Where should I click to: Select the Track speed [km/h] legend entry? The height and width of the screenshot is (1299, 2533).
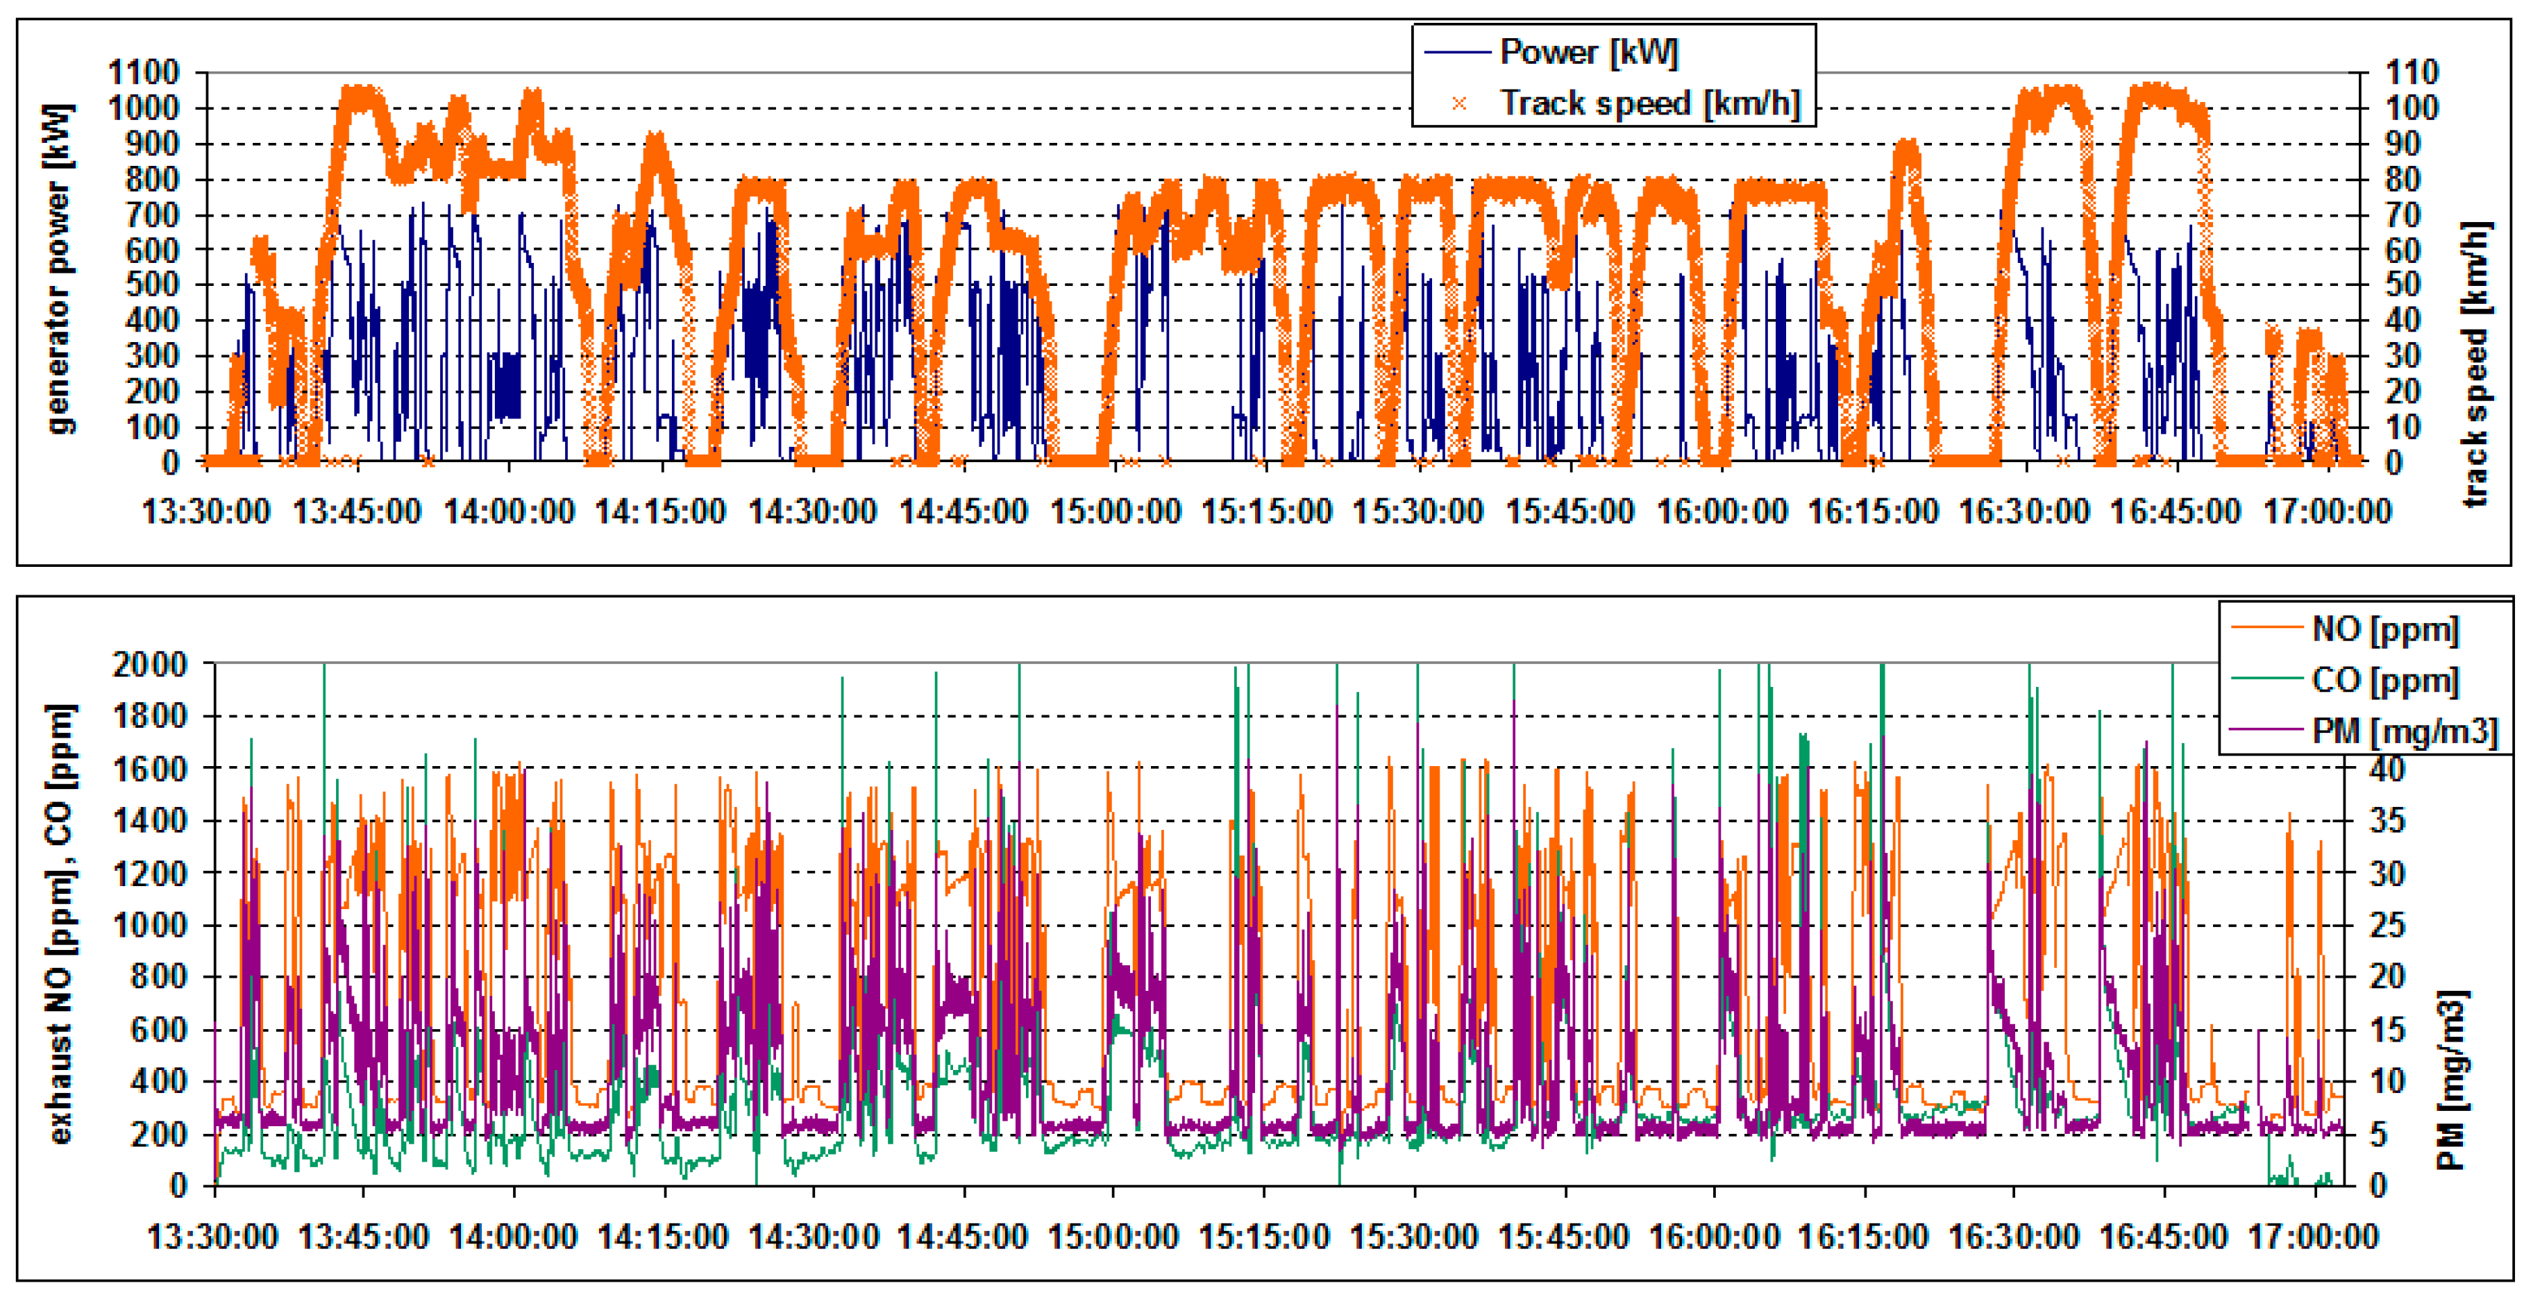(x=1614, y=102)
